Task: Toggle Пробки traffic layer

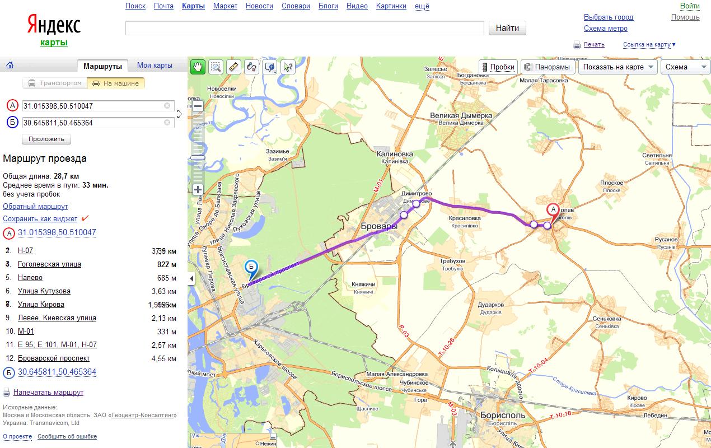Action: 498,67
